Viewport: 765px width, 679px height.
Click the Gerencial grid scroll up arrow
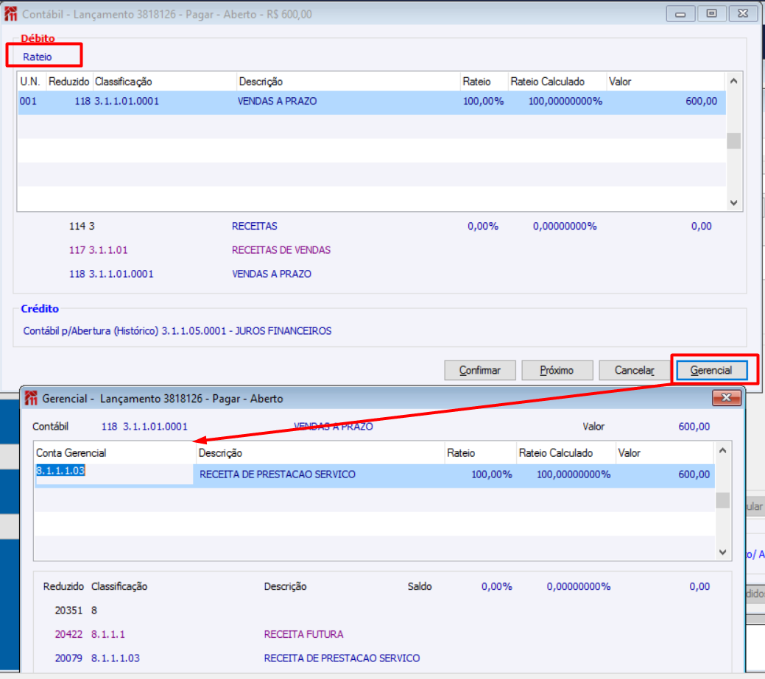(x=723, y=451)
